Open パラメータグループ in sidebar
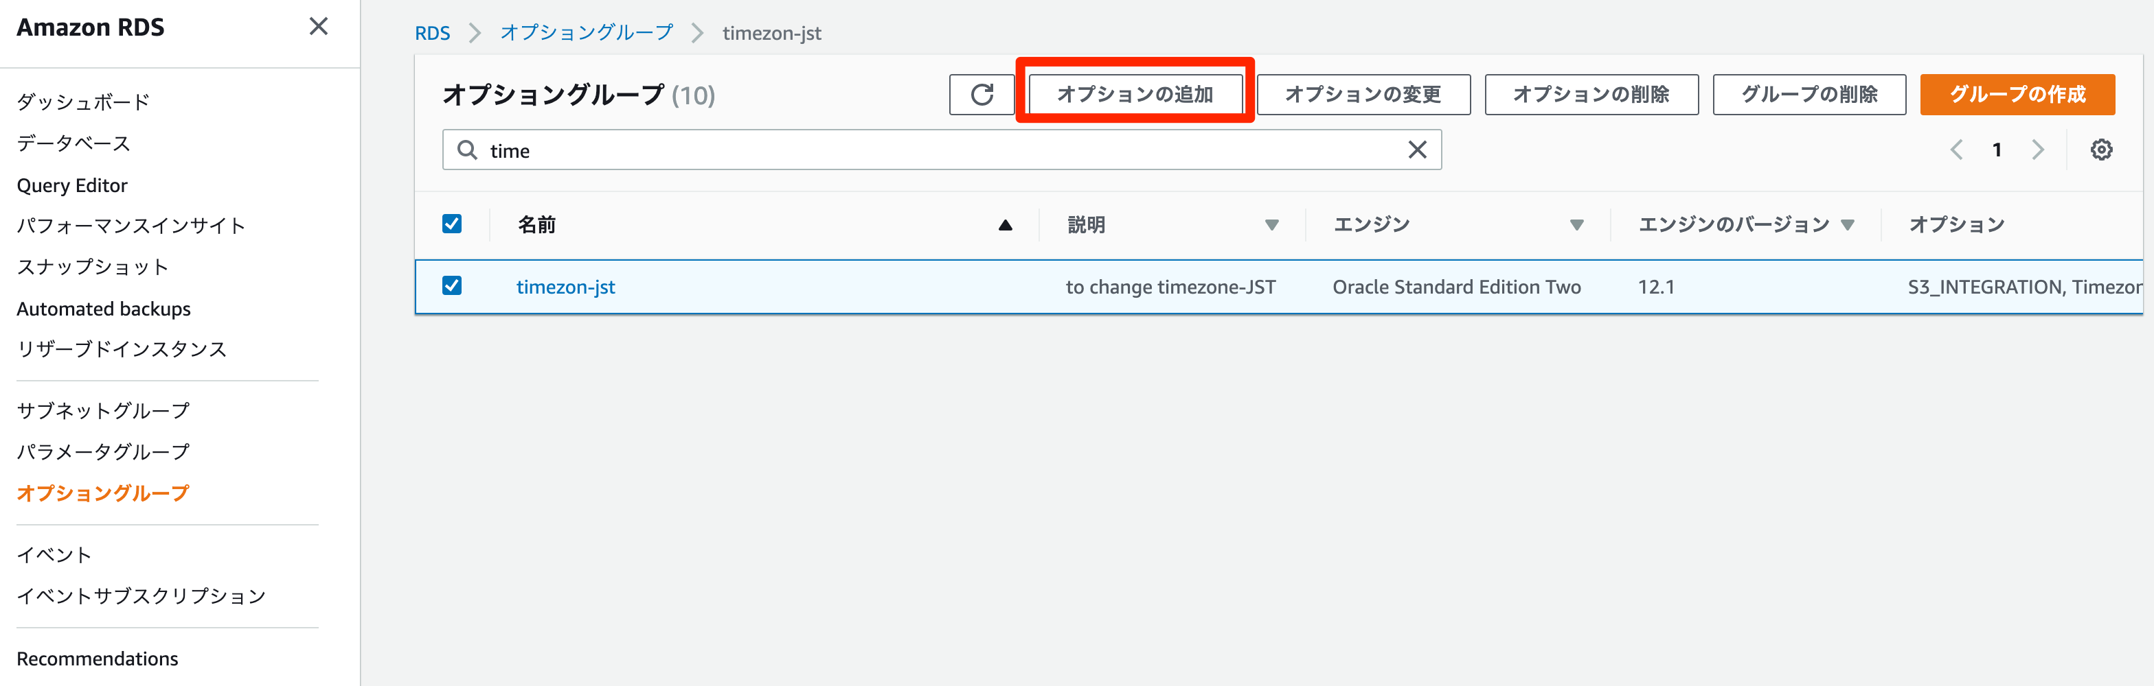This screenshot has height=686, width=2154. pyautogui.click(x=103, y=452)
